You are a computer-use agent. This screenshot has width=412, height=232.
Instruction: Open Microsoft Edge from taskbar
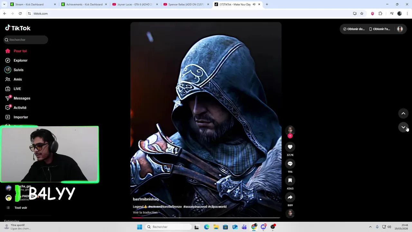click(x=207, y=227)
